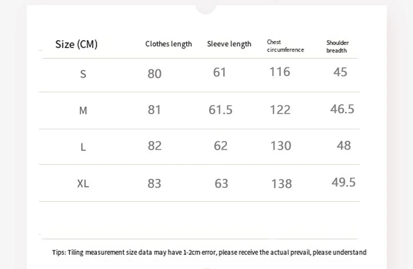Image resolution: width=413 pixels, height=269 pixels.
Task: Click chest circumference value 116
Action: pyautogui.click(x=280, y=71)
